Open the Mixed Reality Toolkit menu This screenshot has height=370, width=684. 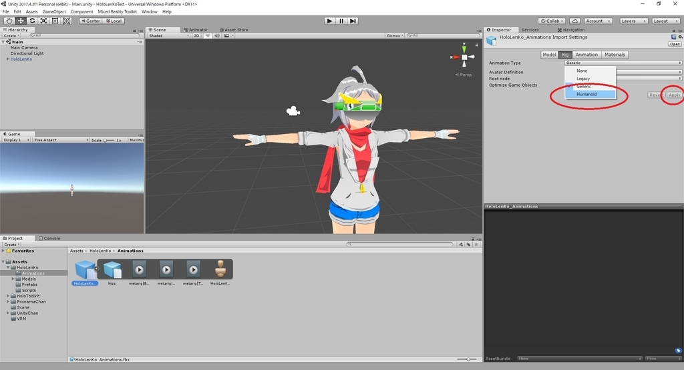click(x=118, y=12)
